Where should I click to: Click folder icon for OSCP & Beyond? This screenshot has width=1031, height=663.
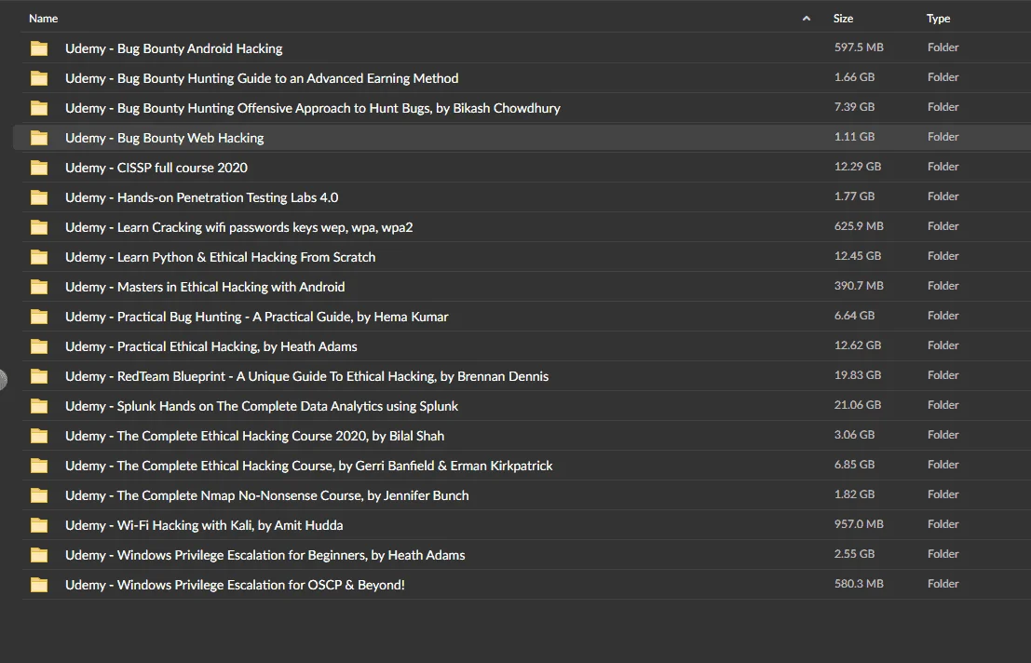[39, 585]
